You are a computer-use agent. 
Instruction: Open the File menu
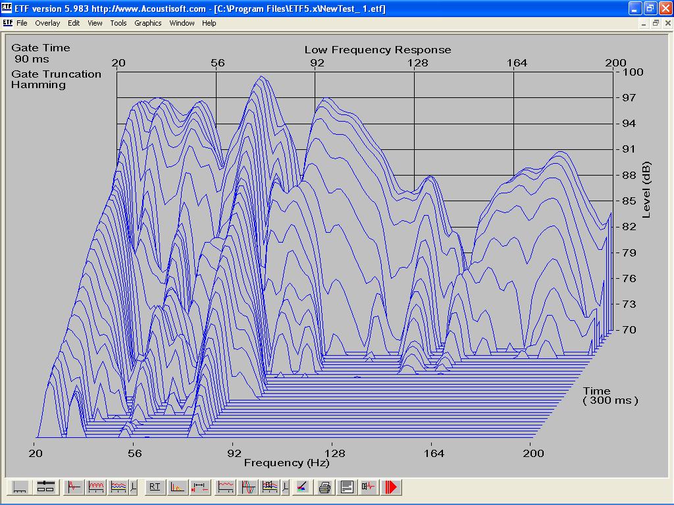[22, 23]
